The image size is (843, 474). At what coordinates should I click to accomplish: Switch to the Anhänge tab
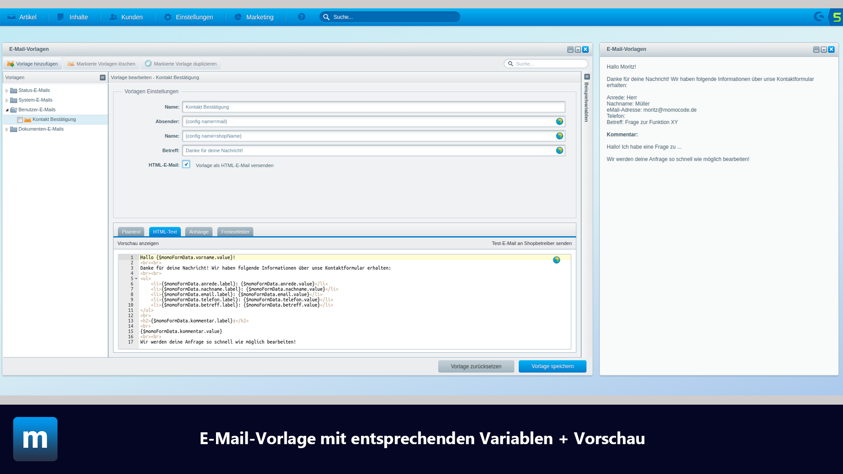(x=199, y=232)
